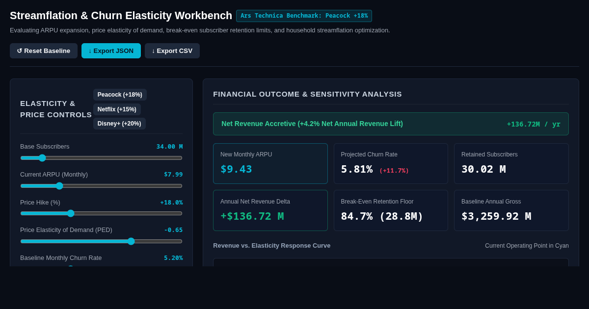
Task: Click the Elasticity & Price Controls heading
Action: [x=56, y=109]
